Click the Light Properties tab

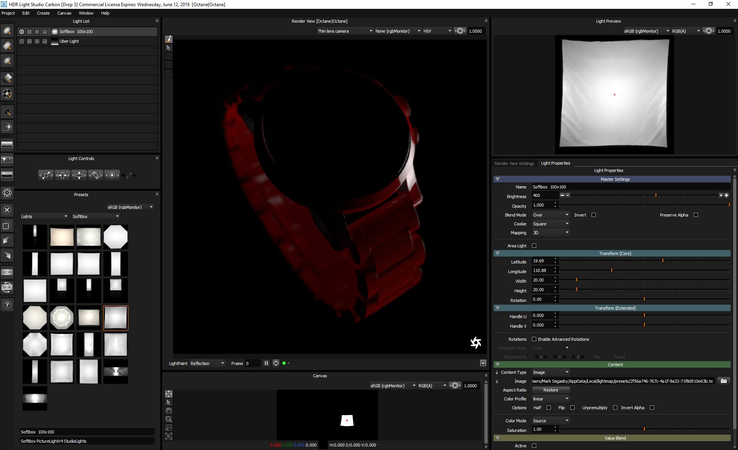556,163
